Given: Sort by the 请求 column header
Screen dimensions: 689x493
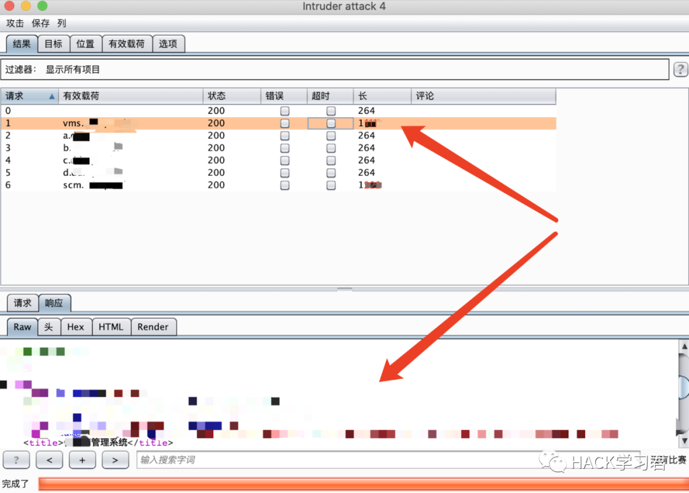Looking at the screenshot, I should [x=29, y=96].
